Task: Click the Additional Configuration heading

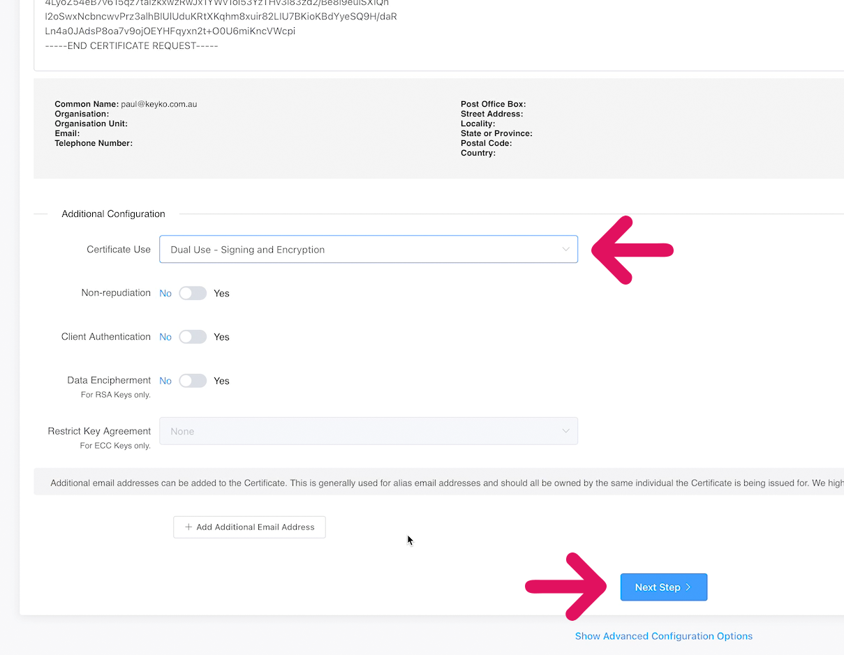Action: [x=113, y=213]
